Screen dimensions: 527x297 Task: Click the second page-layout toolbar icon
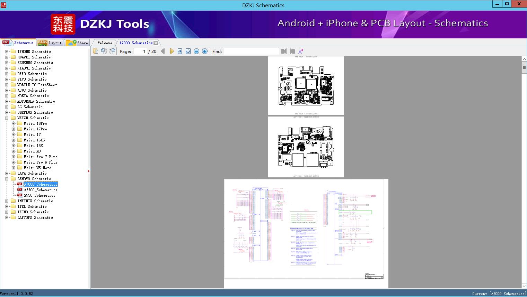pyautogui.click(x=104, y=51)
